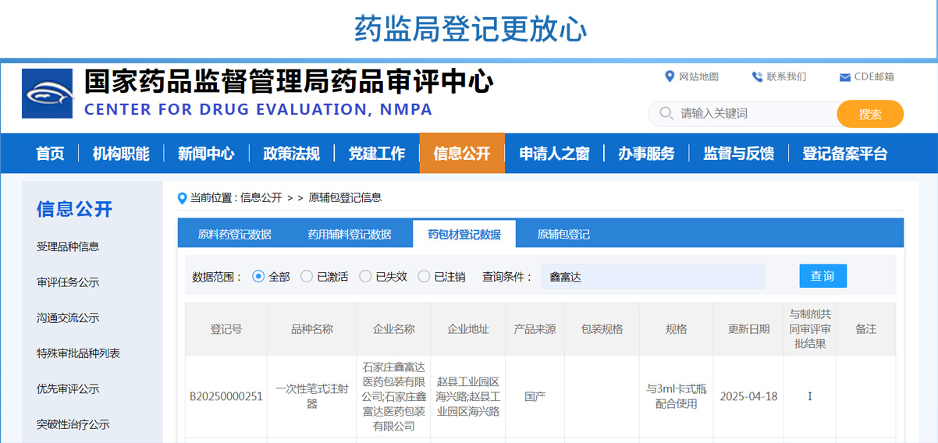Click the magnifier icon in search box

(x=666, y=114)
